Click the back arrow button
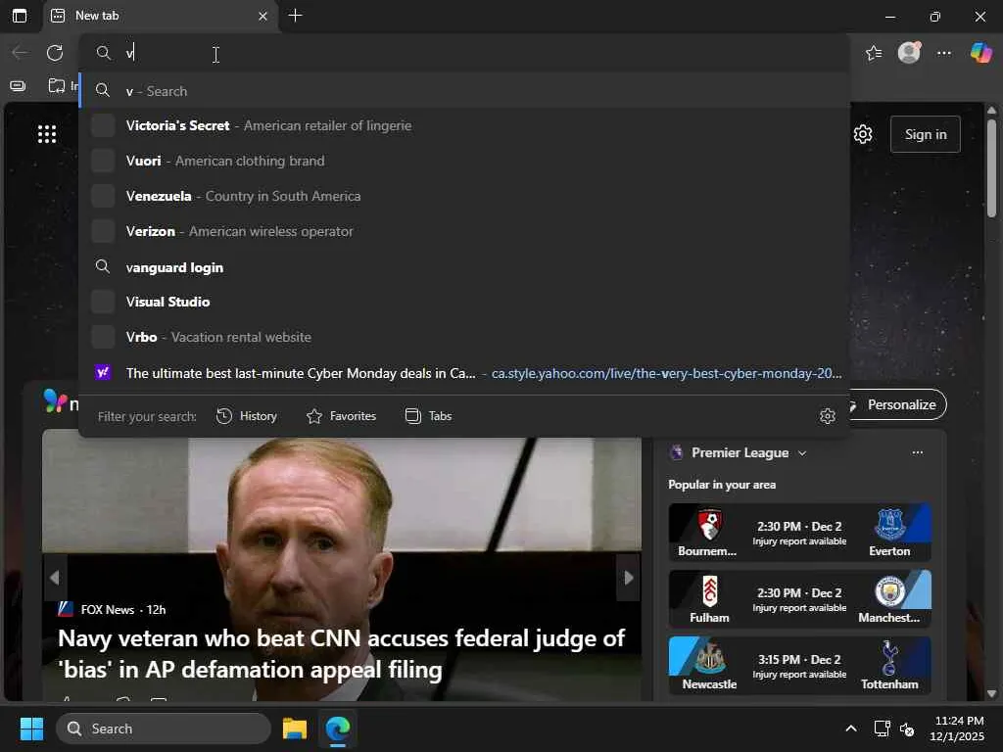The width and height of the screenshot is (1003, 752). 20,53
